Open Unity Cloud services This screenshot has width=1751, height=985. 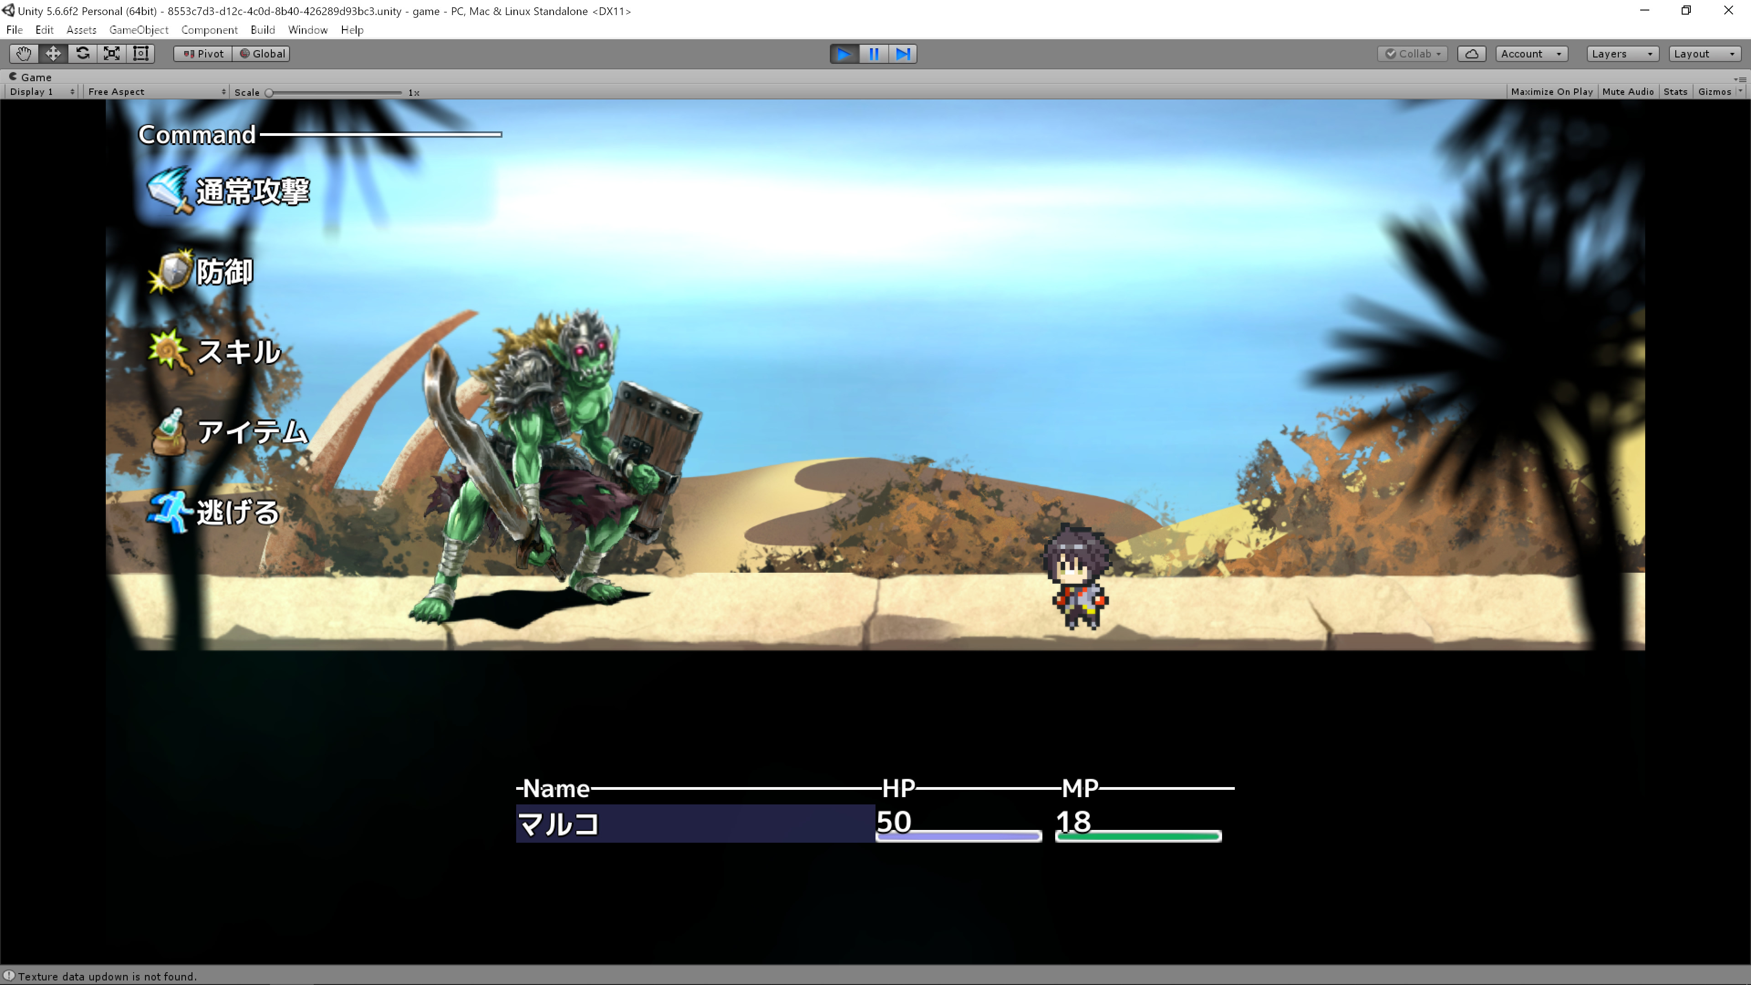[x=1471, y=54]
